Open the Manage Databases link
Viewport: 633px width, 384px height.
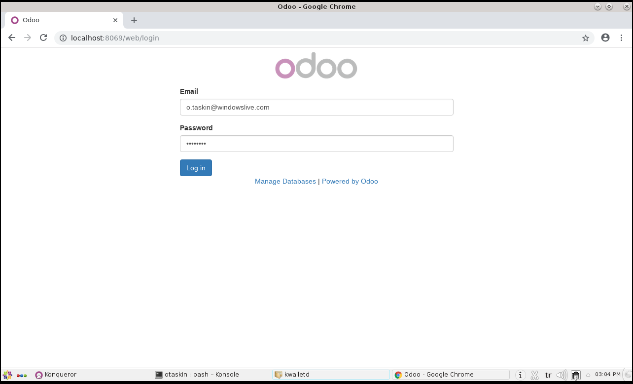pos(285,181)
